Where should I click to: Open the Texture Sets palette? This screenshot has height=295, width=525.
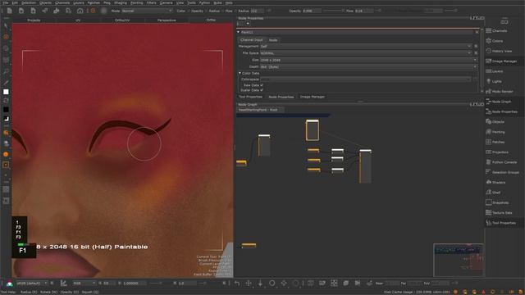coord(500,212)
